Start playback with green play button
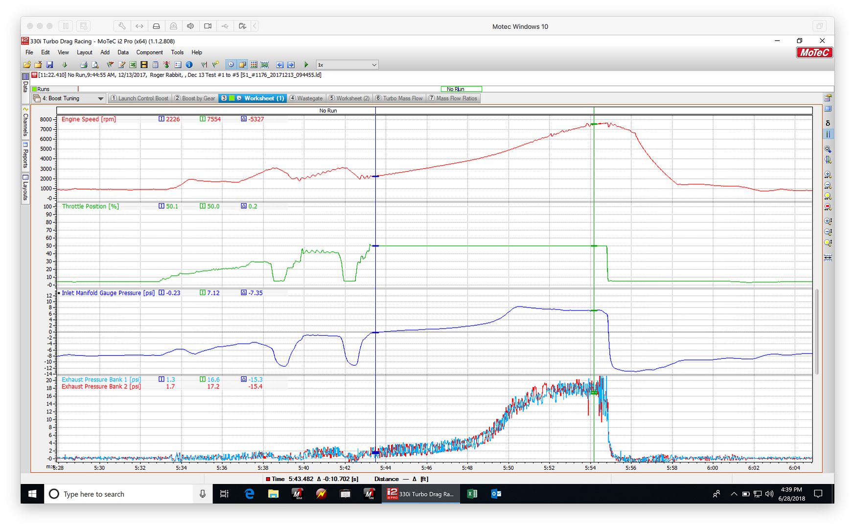855x528 pixels. coord(306,65)
